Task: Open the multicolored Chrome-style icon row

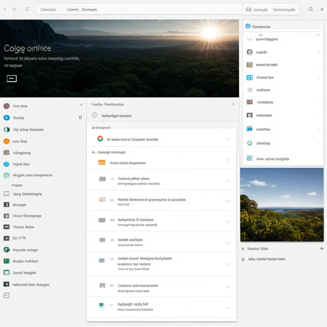Action: (100, 139)
